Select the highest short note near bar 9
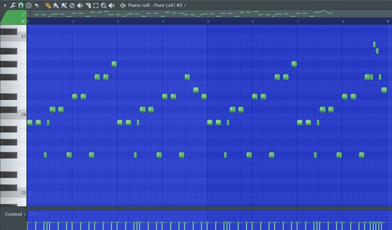This screenshot has width=392, height=230. click(374, 44)
